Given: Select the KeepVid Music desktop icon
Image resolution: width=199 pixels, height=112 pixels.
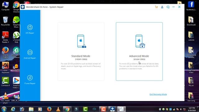Looking at the screenshot, I should (x=16, y=22).
